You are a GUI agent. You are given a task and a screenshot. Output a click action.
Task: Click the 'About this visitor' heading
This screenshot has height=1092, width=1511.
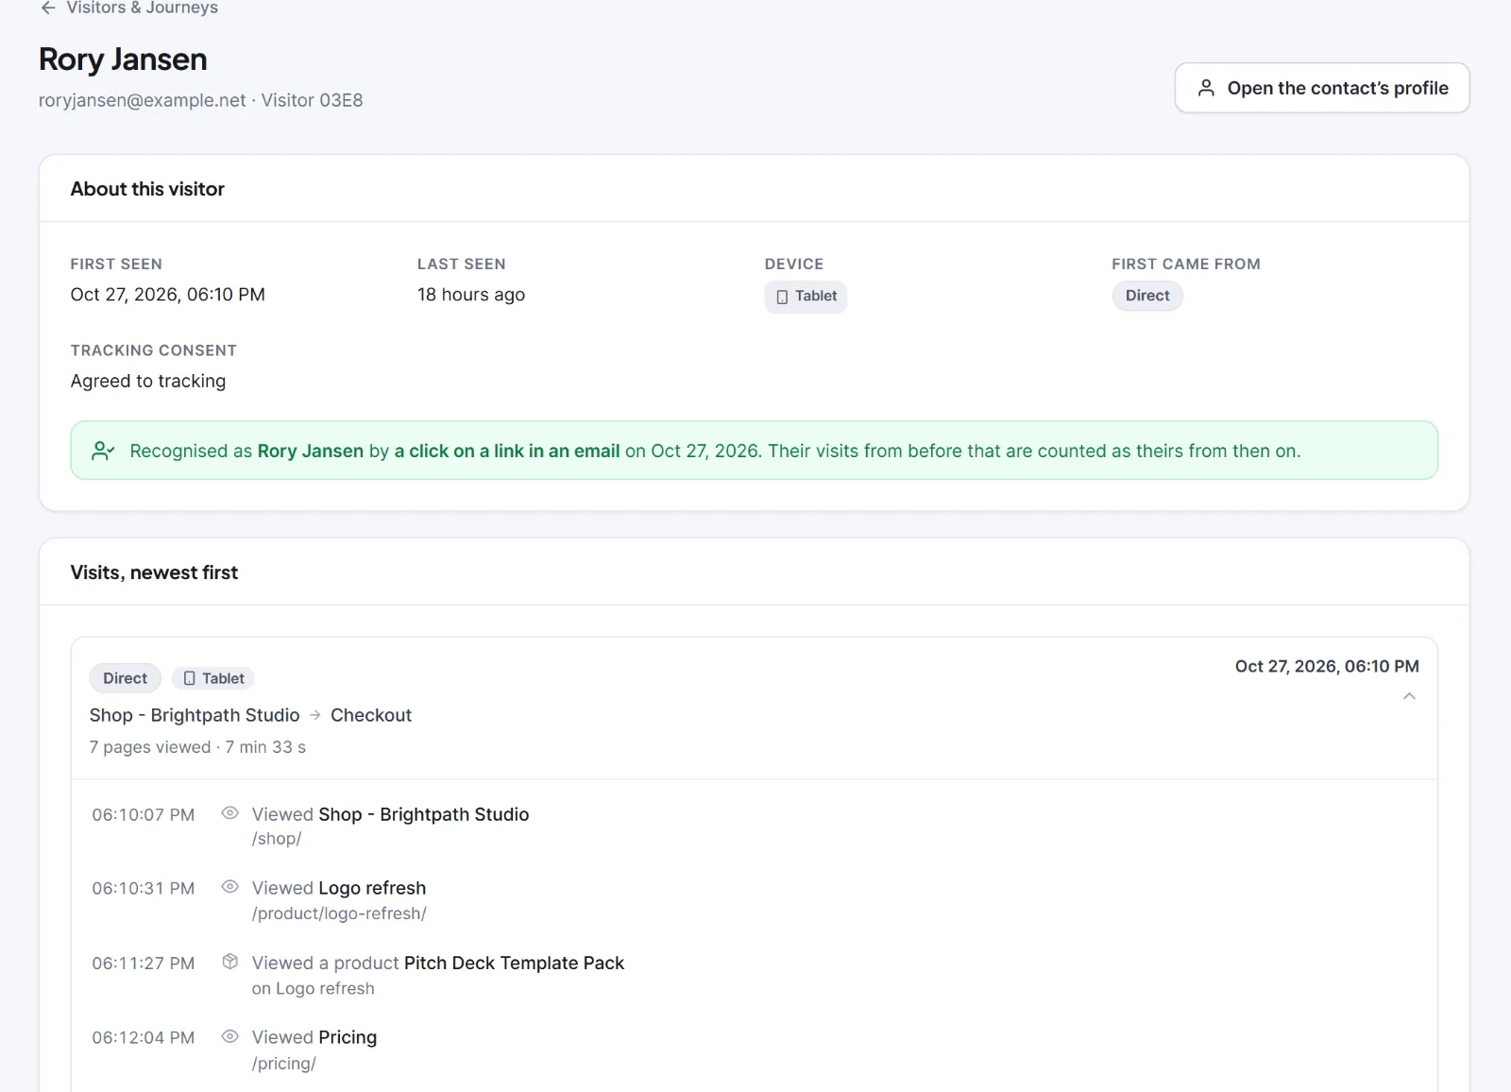[x=147, y=189]
